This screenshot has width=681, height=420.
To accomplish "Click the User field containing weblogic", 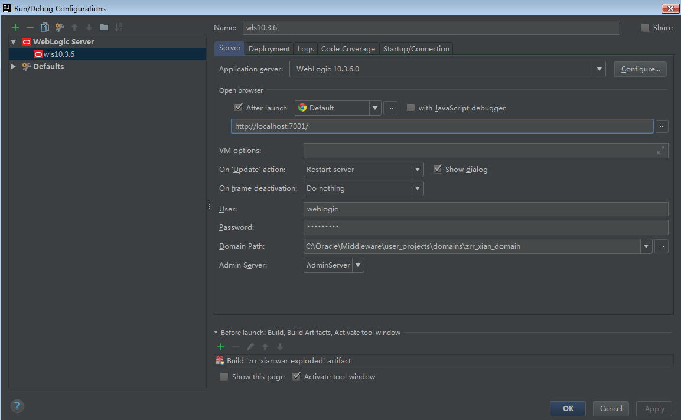I will pyautogui.click(x=486, y=209).
